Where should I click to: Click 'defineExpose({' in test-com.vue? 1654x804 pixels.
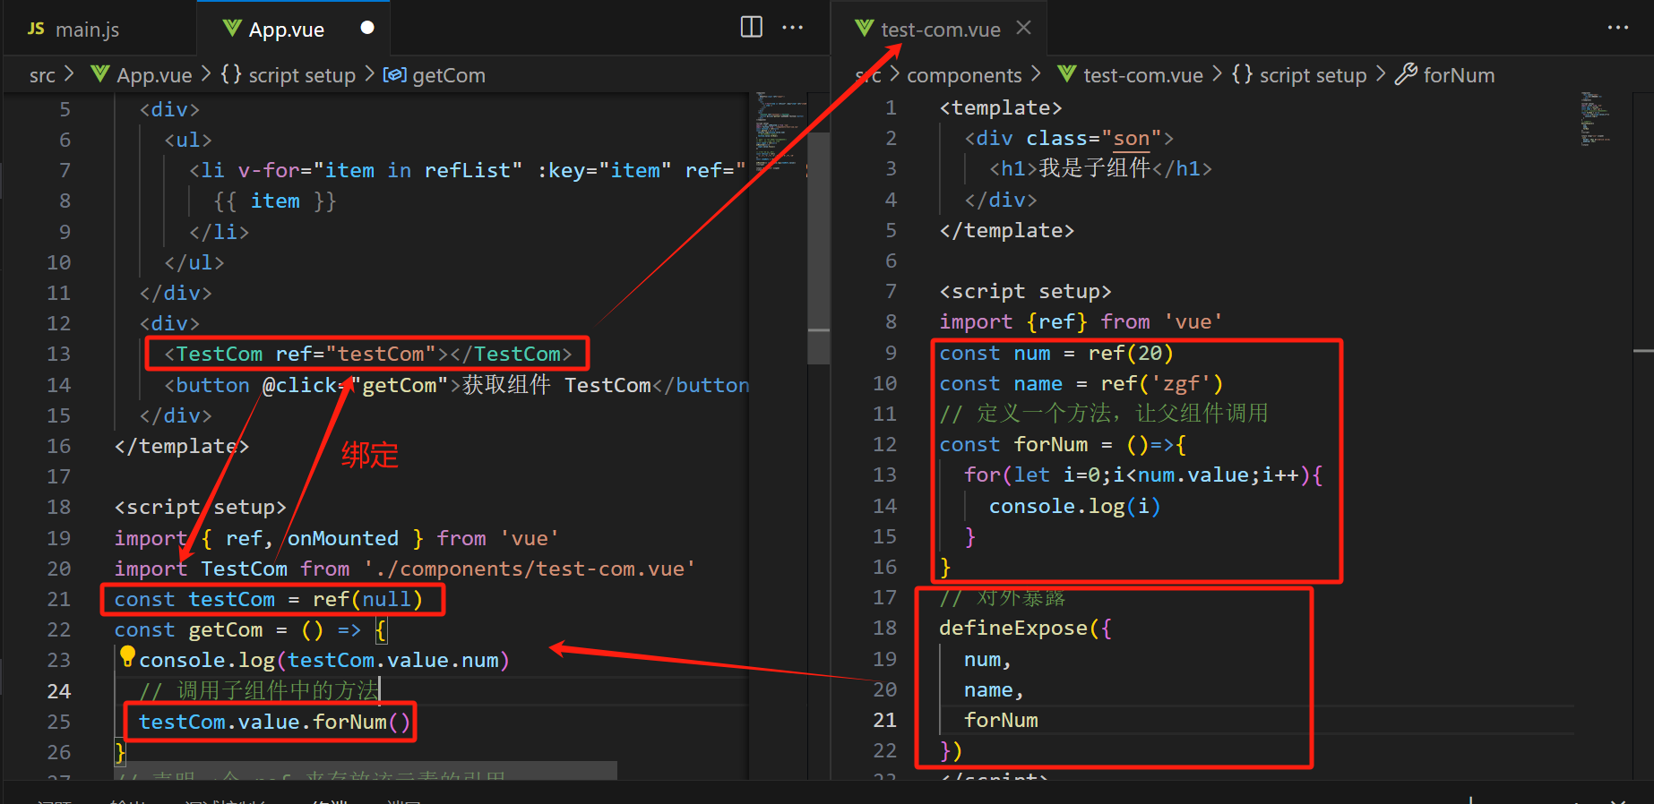[x=1025, y=628]
